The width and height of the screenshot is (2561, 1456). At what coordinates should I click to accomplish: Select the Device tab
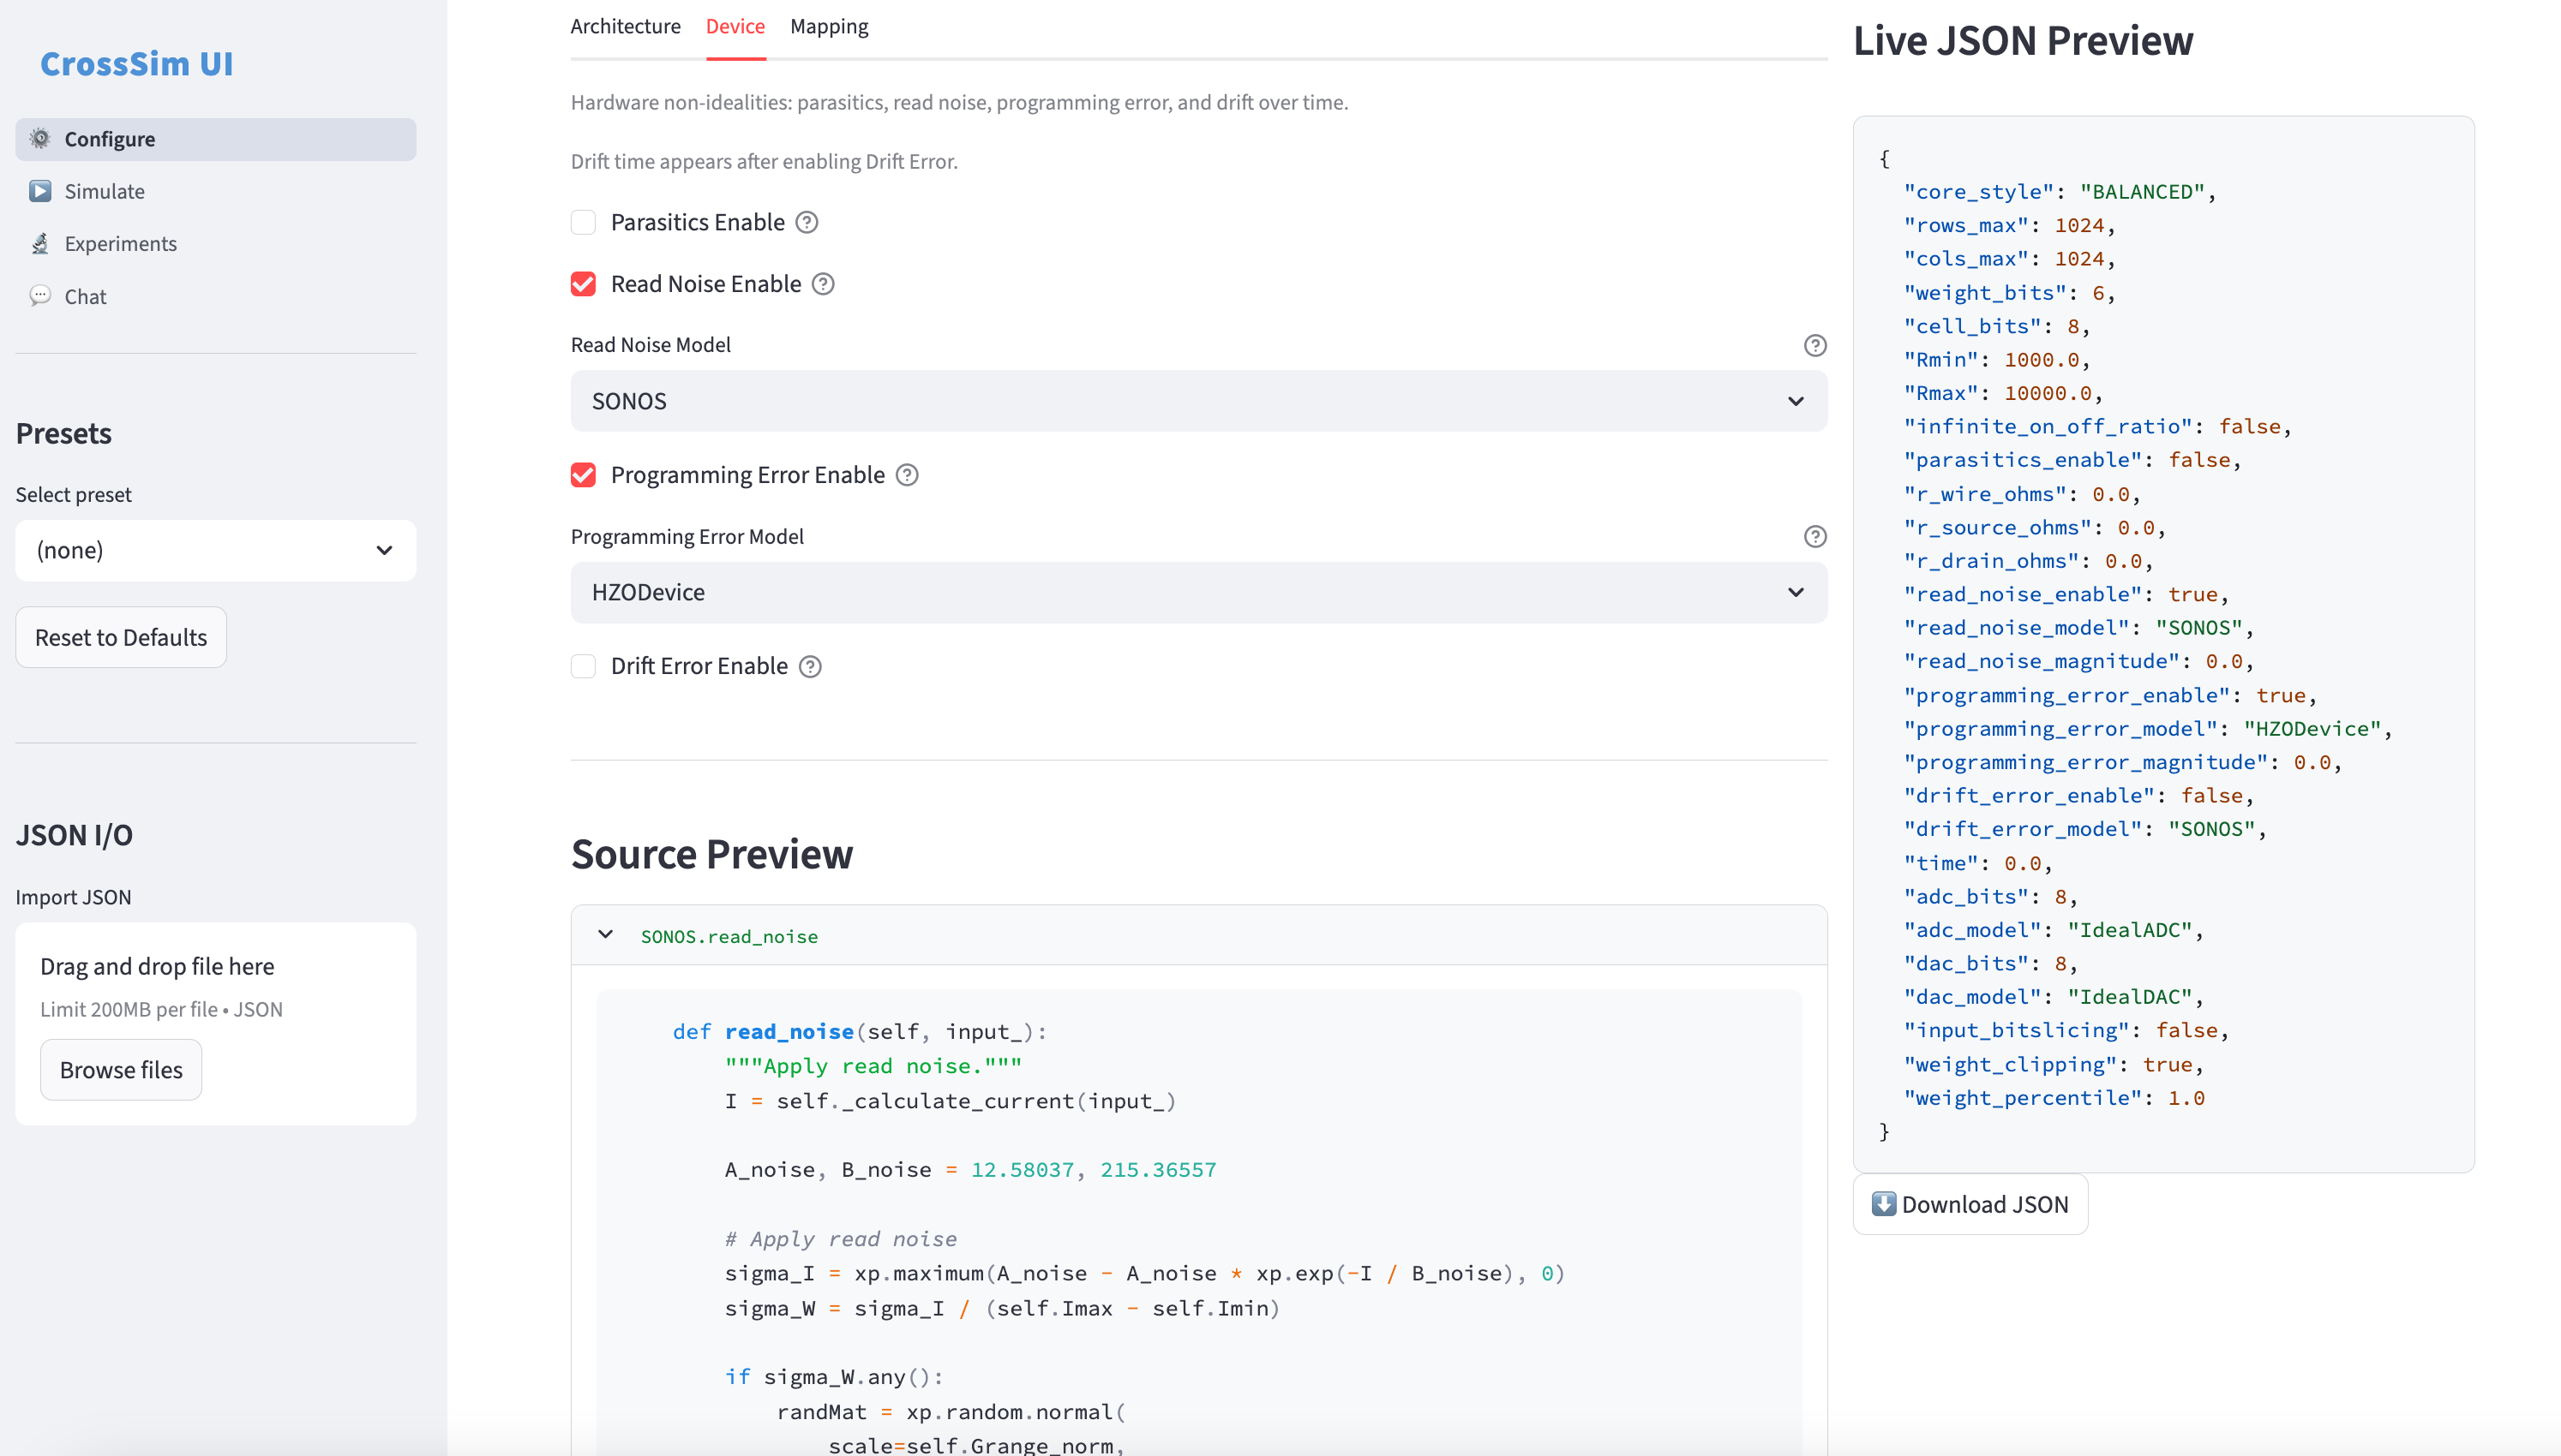click(735, 27)
